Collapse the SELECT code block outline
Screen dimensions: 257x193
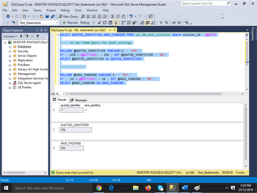(x=58, y=35)
